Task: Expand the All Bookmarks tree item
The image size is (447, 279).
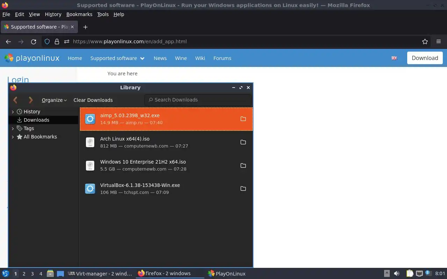Action: coord(13,137)
